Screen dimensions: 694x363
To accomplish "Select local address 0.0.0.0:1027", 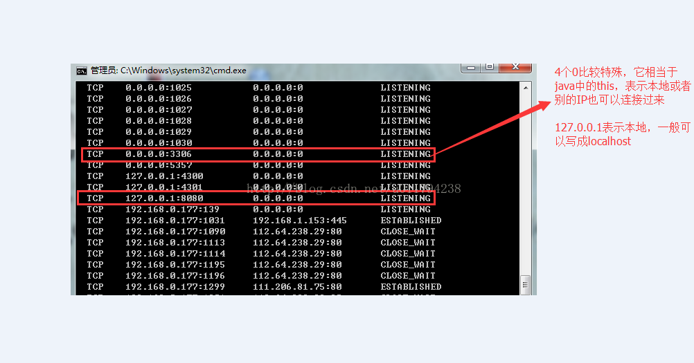I will 159,109.
